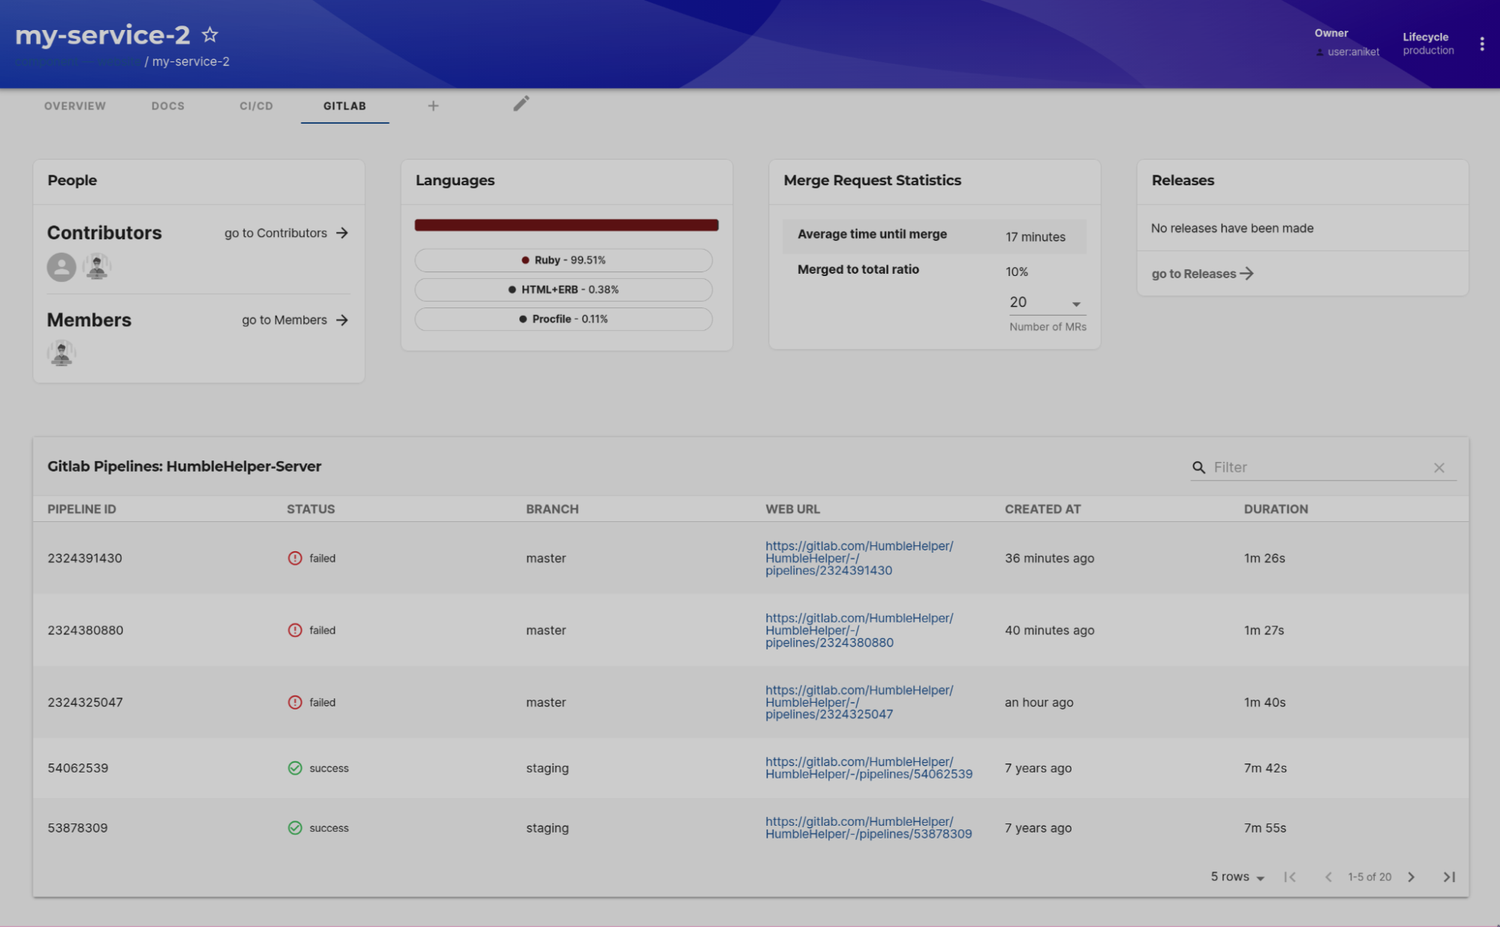Open the kebab options menu in header

click(1482, 43)
